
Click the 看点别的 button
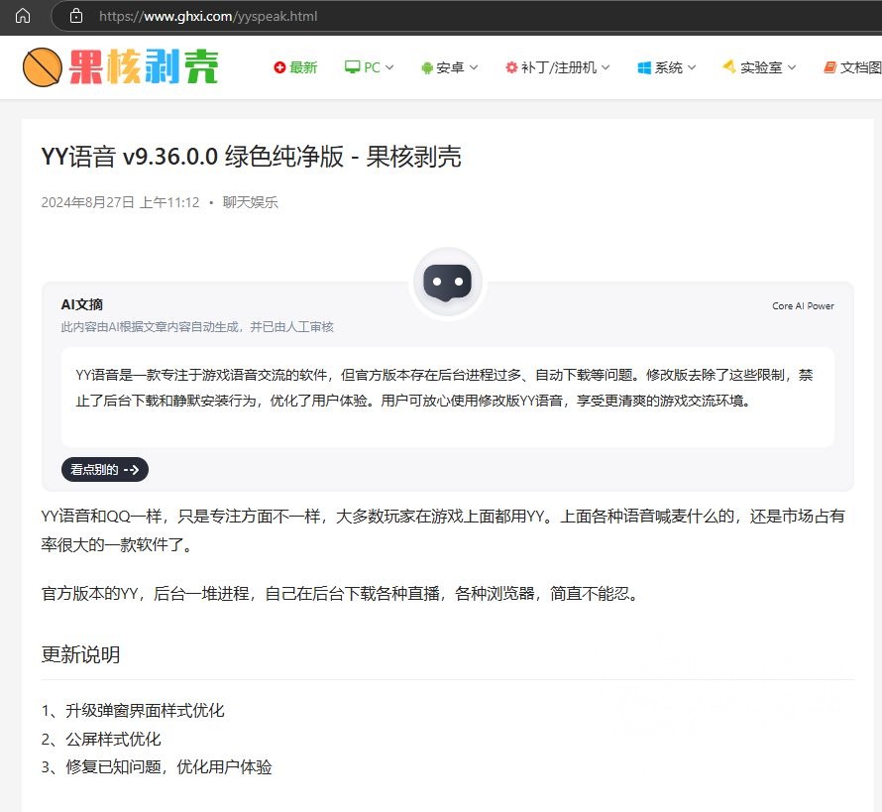pyautogui.click(x=104, y=470)
